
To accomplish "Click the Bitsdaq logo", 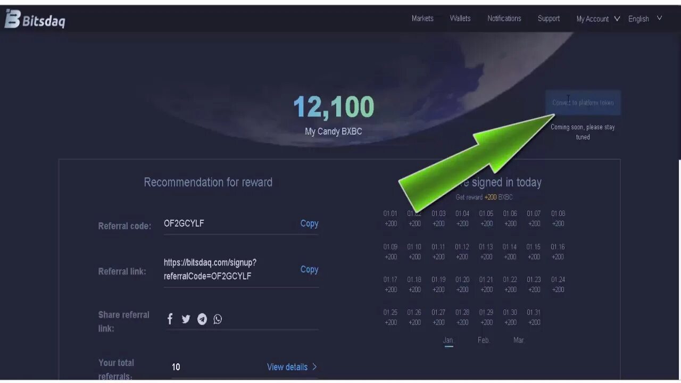I will 35,19.
